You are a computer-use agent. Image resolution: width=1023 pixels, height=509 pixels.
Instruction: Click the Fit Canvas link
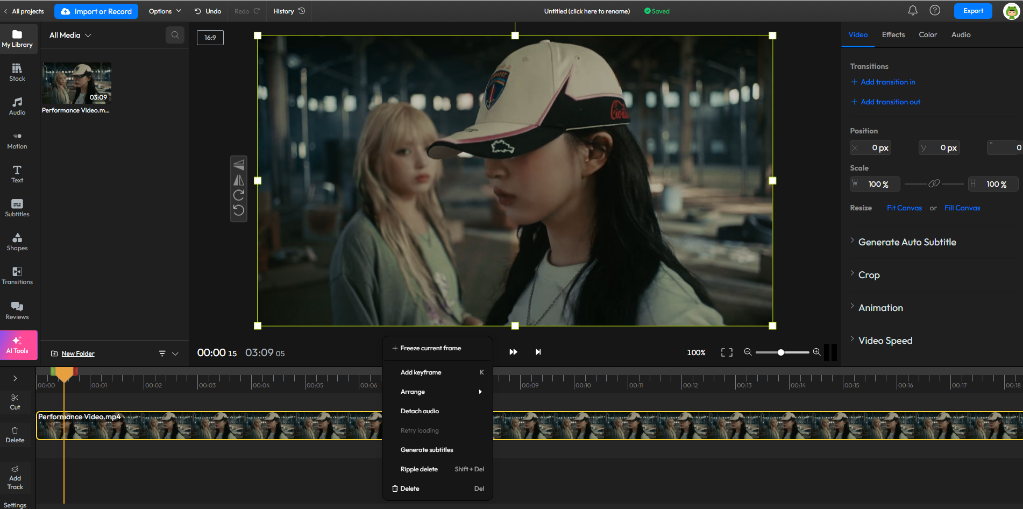[904, 208]
